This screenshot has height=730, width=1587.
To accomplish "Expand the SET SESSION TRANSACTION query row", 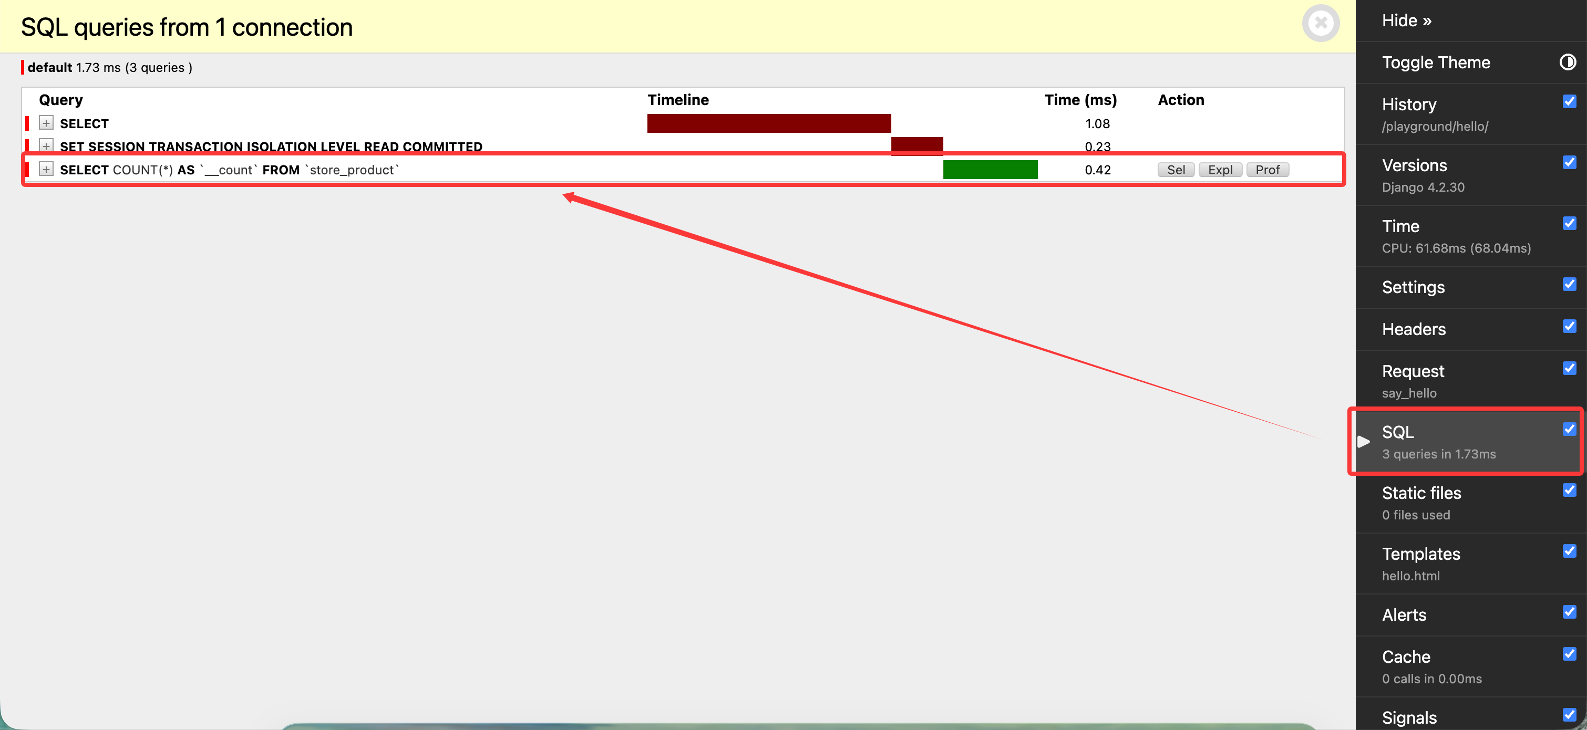I will point(46,146).
